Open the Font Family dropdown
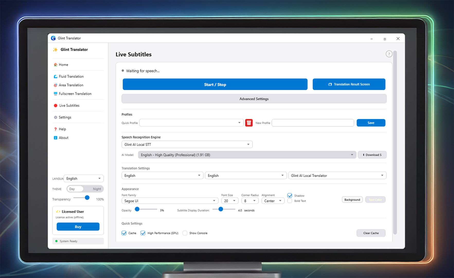454x278 pixels. point(170,201)
